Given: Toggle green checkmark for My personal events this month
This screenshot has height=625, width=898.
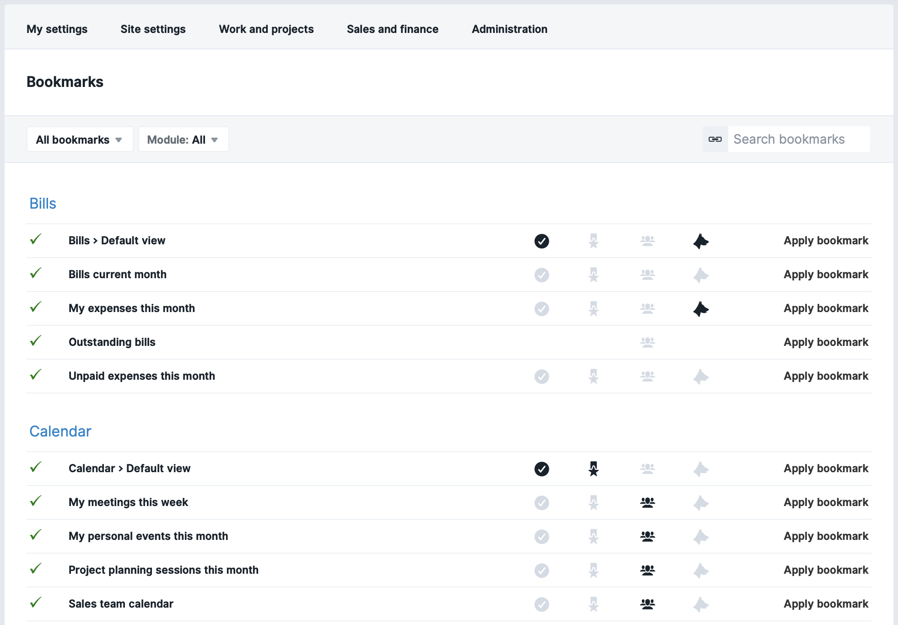Looking at the screenshot, I should point(36,534).
